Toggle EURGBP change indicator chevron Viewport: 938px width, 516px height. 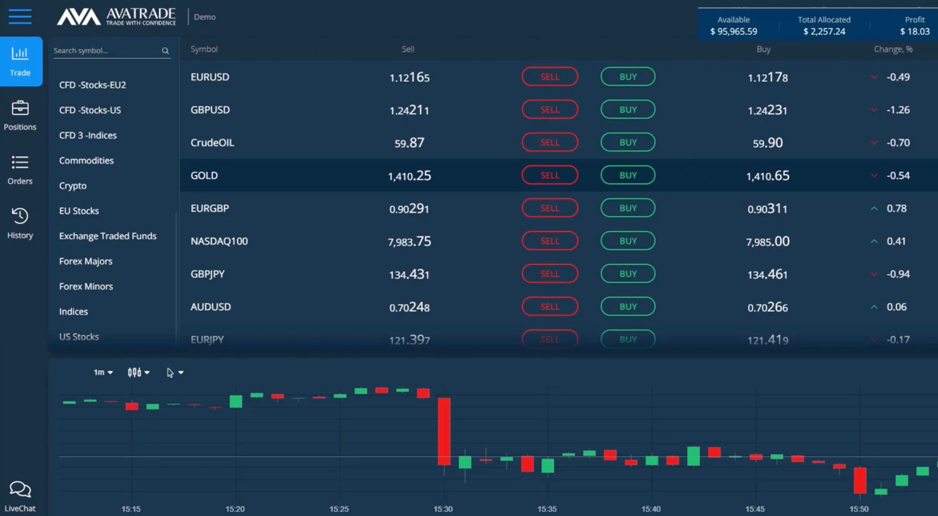pyautogui.click(x=874, y=208)
